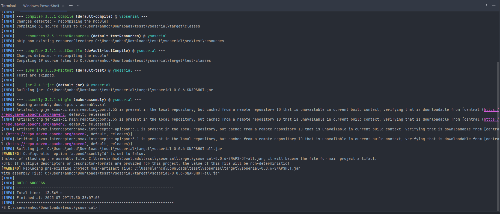Open the last repo.maven.apache.org/maven2 link
This screenshot has width=500, height=214.
coord(47,144)
